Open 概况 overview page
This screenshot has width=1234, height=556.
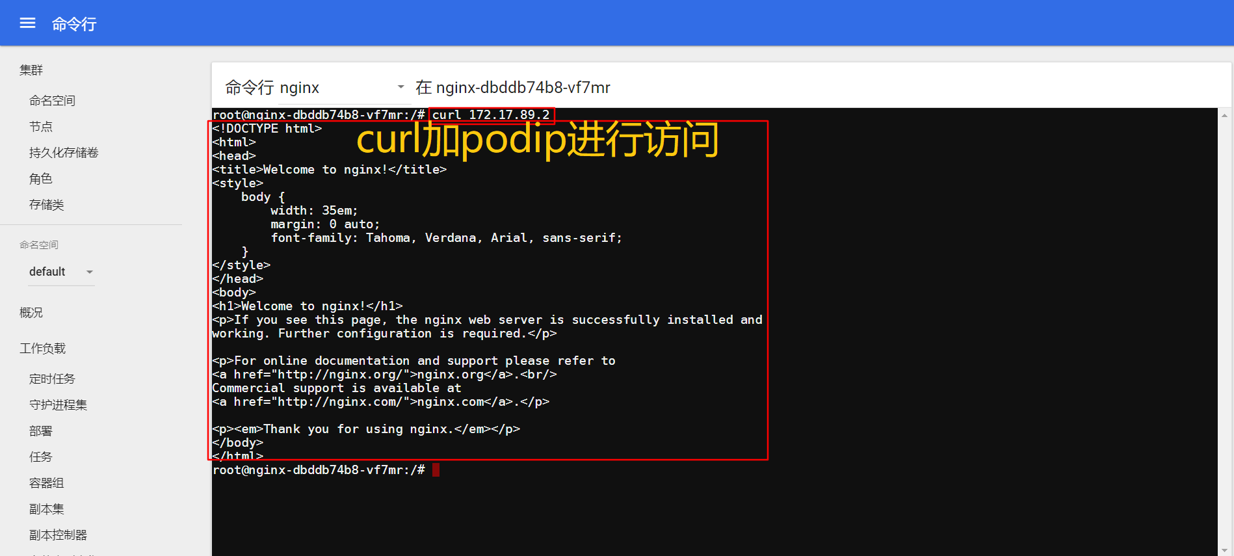(x=31, y=312)
